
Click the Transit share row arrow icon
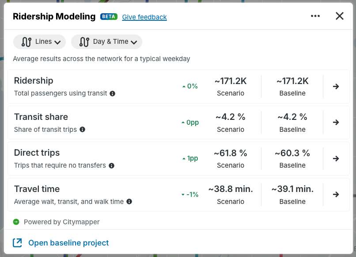point(336,123)
